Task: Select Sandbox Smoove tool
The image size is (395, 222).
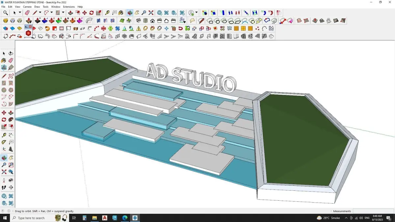Action: tap(315, 21)
